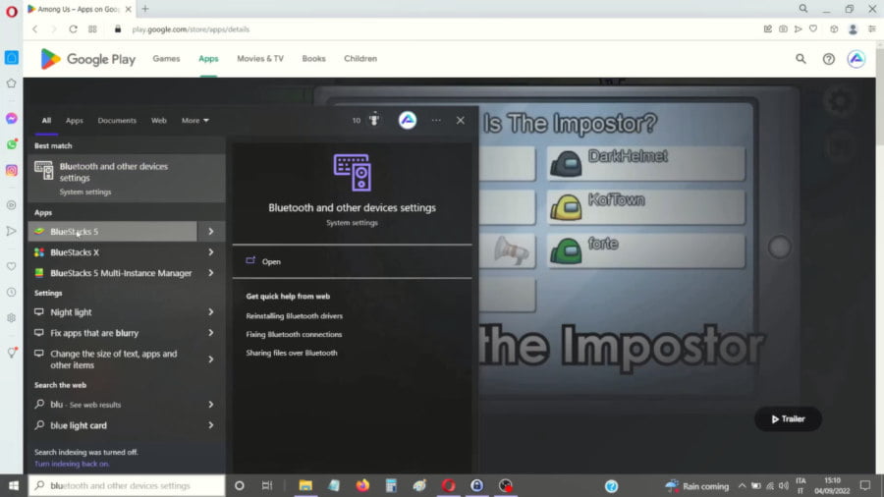The height and width of the screenshot is (497, 884).
Task: Open rewards trophy icon in search panel
Action: [374, 120]
